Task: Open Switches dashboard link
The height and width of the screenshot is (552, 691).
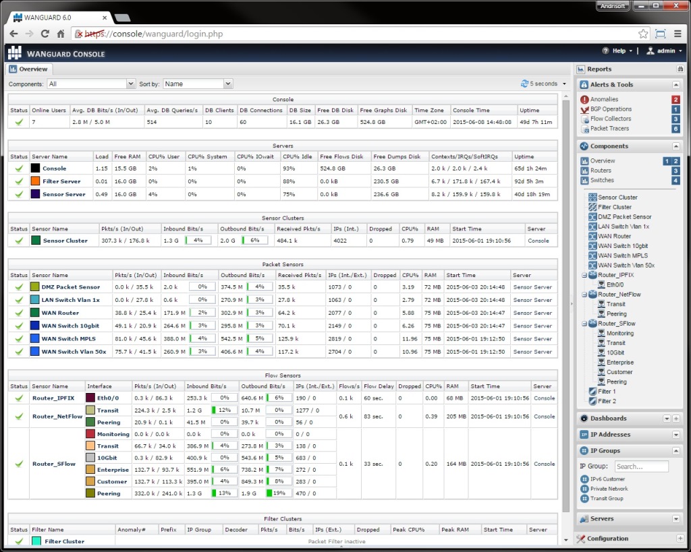Action: point(602,180)
